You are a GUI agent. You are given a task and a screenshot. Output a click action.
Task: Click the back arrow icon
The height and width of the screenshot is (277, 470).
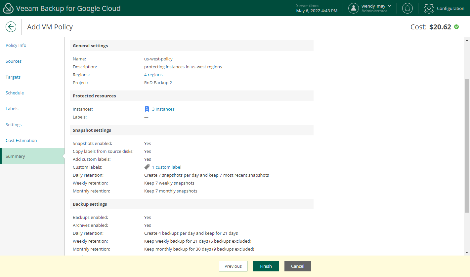tap(11, 27)
